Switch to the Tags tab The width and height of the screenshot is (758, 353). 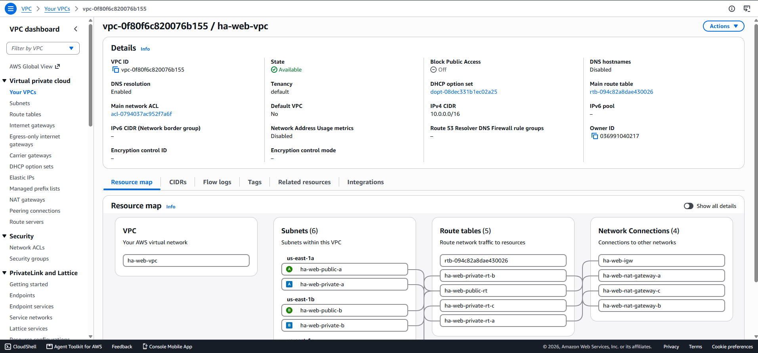[x=255, y=182]
